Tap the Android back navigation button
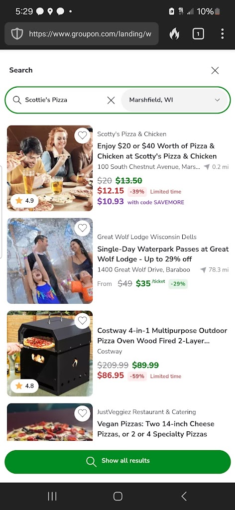The height and width of the screenshot is (510, 235). pyautogui.click(x=184, y=496)
